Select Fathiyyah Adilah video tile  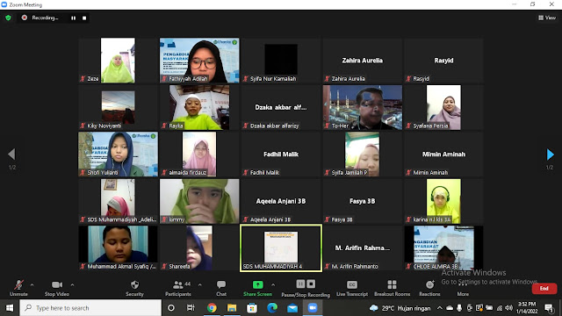tap(199, 61)
